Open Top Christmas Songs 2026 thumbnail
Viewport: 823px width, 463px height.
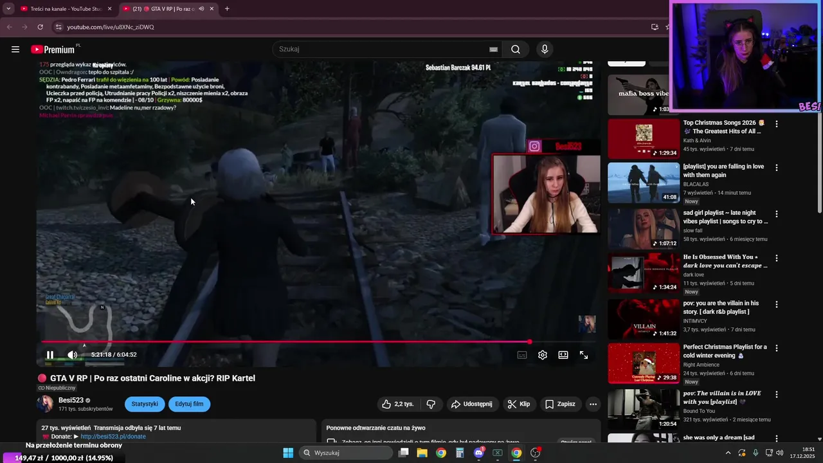pos(644,138)
